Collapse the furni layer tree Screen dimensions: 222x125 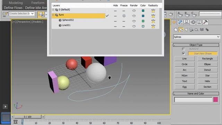[53, 15]
